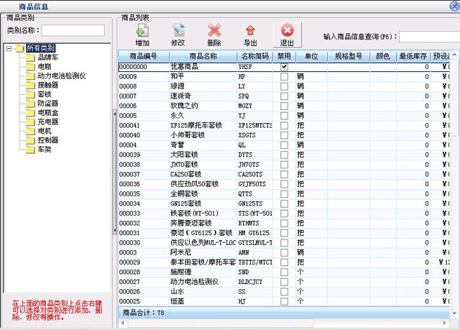Select the 品牌车 folder in category tree
460x330 pixels.
click(x=47, y=57)
